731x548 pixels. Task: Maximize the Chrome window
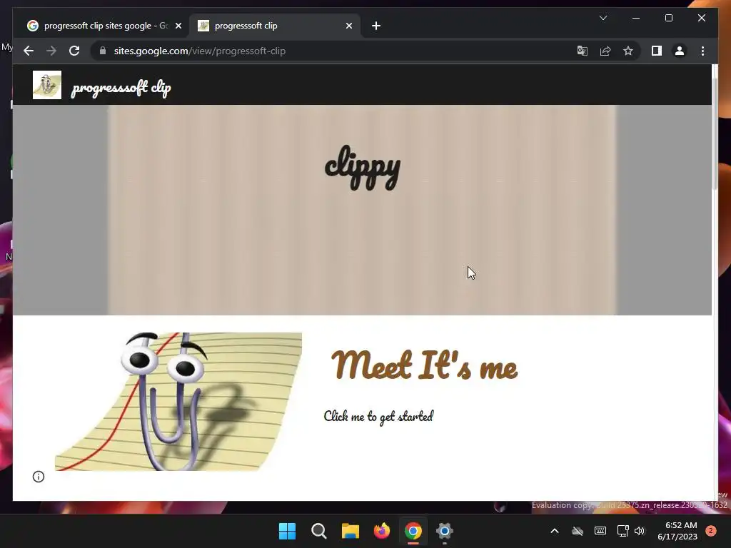point(668,18)
